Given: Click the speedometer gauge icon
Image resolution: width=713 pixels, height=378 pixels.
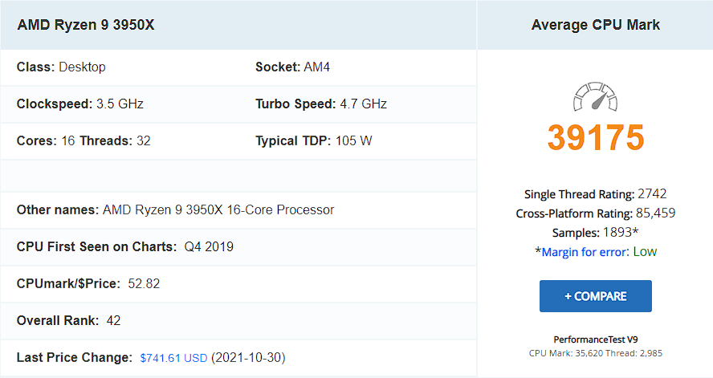Looking at the screenshot, I should (595, 96).
